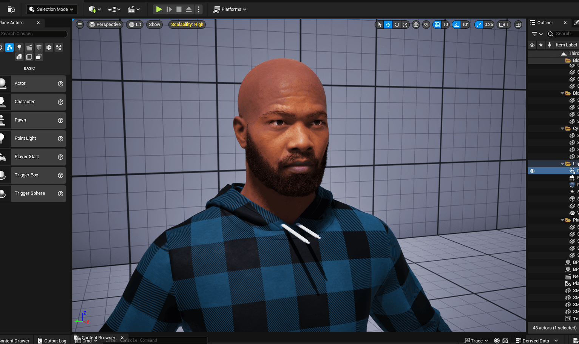This screenshot has height=344, width=579.
Task: Click the Scalability: High warning button
Action: pyautogui.click(x=187, y=25)
